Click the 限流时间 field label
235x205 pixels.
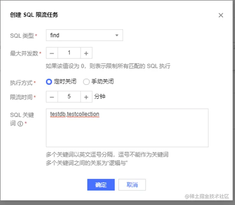click(21, 97)
